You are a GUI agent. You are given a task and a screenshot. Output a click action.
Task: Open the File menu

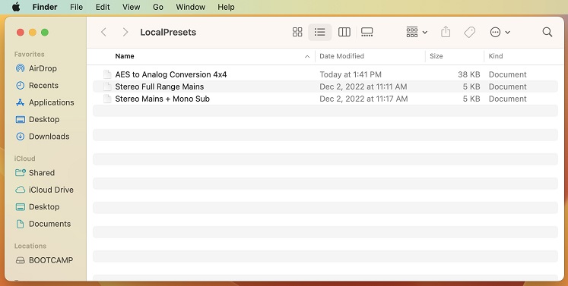[77, 7]
